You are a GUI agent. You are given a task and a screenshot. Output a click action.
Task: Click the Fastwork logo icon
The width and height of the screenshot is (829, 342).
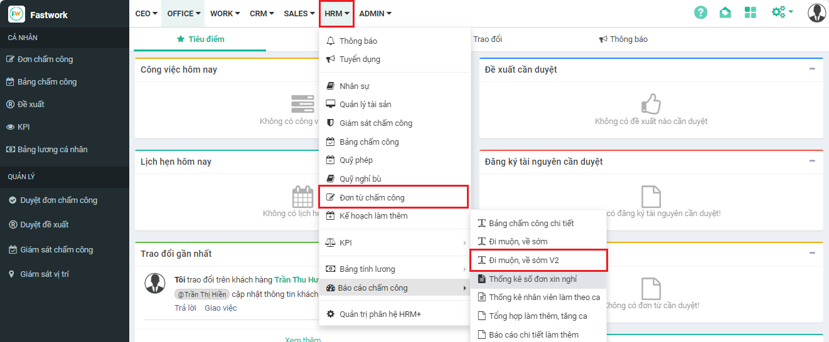click(x=16, y=14)
